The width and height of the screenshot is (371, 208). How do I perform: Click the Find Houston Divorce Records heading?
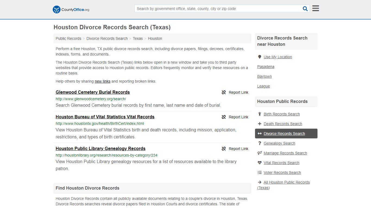87,188
